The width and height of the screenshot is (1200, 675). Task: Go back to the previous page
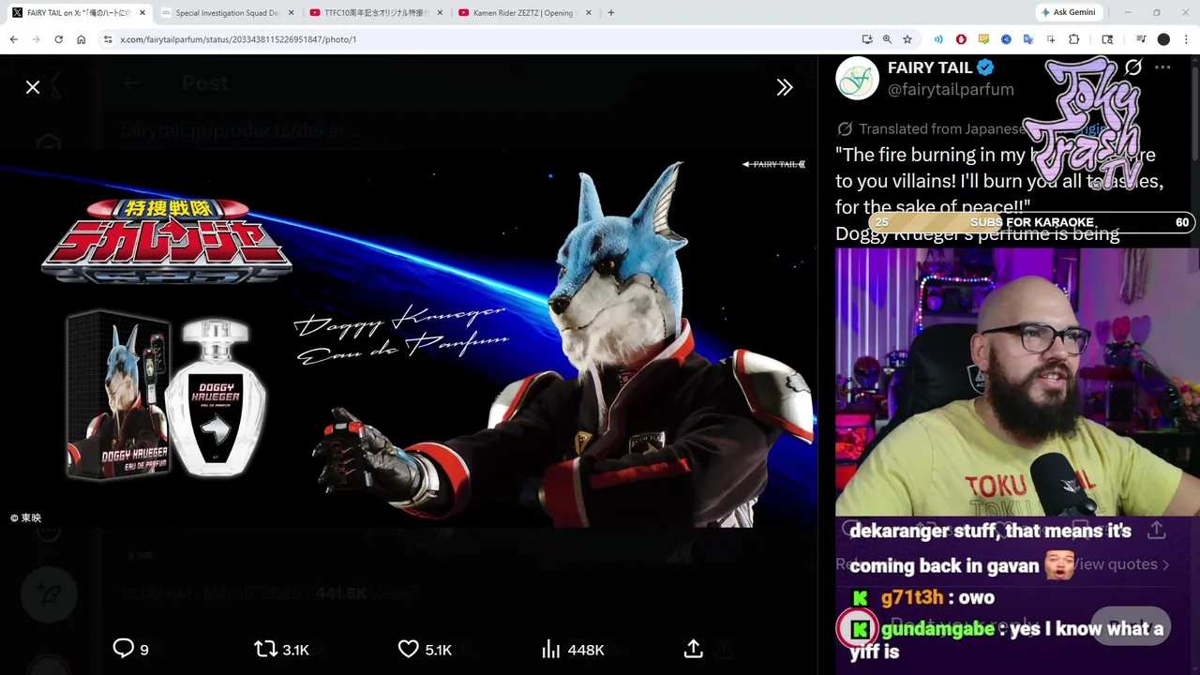pyautogui.click(x=14, y=39)
